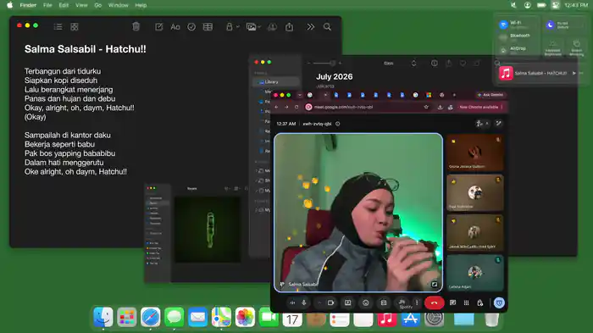Click the Spotify button in Meet controls
This screenshot has height=333, width=593.
403,303
